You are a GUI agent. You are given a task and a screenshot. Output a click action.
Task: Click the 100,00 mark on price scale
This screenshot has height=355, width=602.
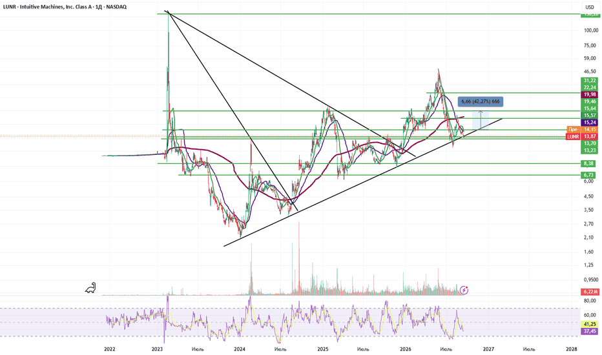(590, 30)
